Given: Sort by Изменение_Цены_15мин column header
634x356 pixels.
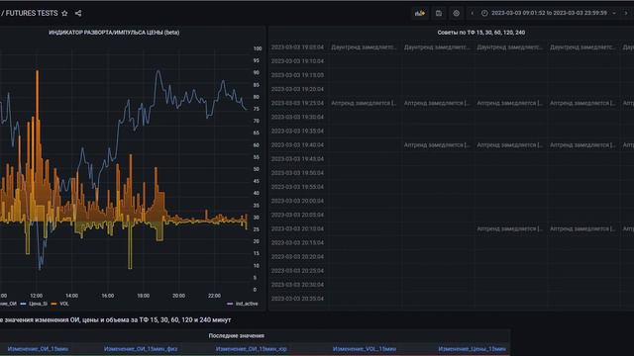Looking at the screenshot, I should coord(472,349).
